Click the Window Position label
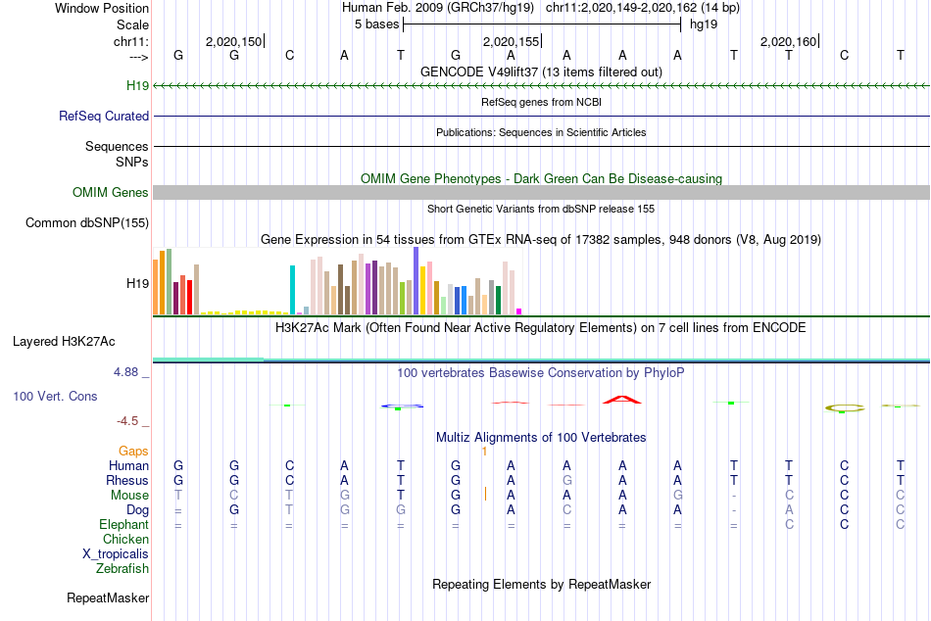The height and width of the screenshot is (621, 931). coord(102,8)
